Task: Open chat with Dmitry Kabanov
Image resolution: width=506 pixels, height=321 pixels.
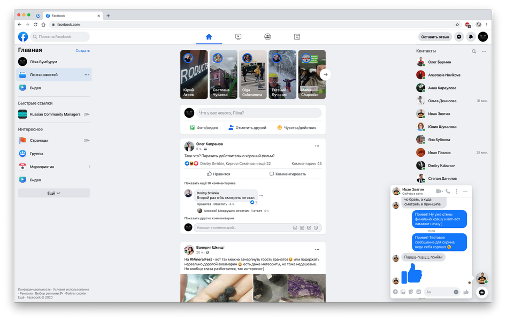Action: (x=452, y=165)
